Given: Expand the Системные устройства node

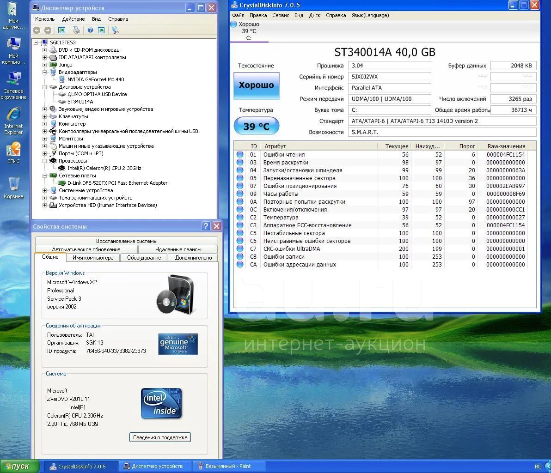Looking at the screenshot, I should [45, 190].
